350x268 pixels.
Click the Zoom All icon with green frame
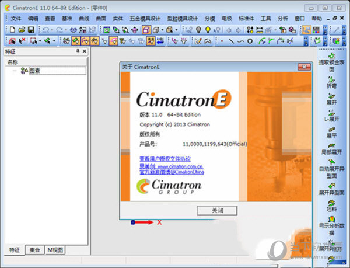click(107, 30)
